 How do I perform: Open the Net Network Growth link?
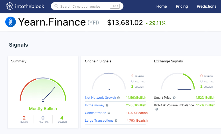(x=100, y=97)
